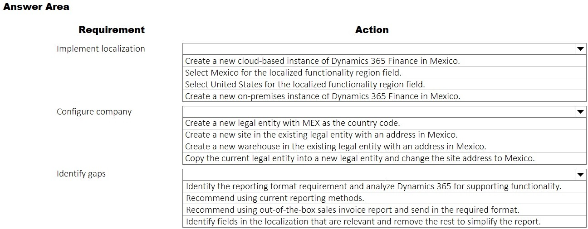Select United States localized functionality region option
The width and height of the screenshot is (588, 229).
click(305, 84)
